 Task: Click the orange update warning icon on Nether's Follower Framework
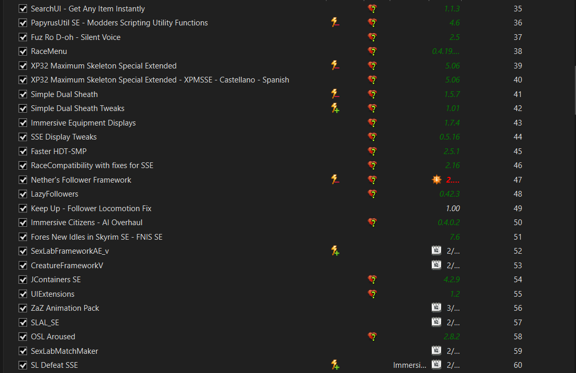click(436, 179)
